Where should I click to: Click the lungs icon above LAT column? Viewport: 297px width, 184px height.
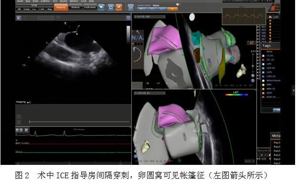click(x=270, y=17)
